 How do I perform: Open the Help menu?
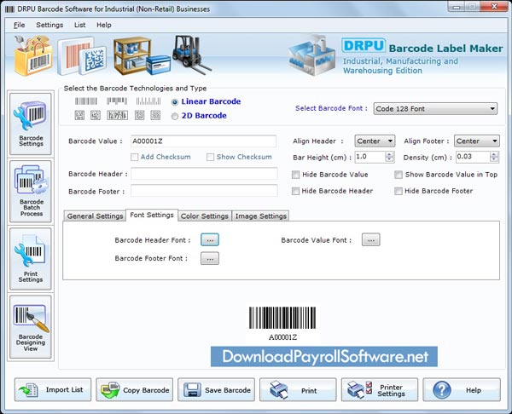pos(104,25)
